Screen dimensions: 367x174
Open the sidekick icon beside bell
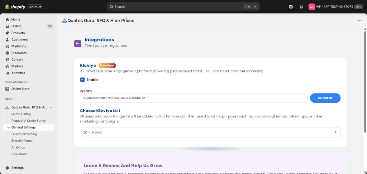pyautogui.click(x=291, y=7)
